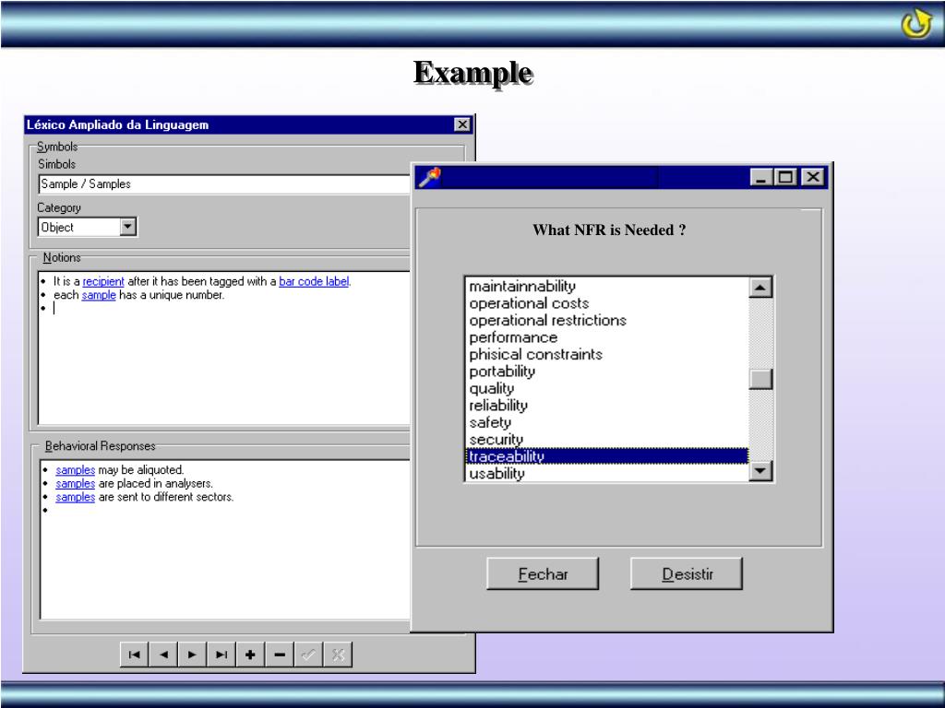
Task: Select 'performance' in NFR list
Action: tap(607, 337)
